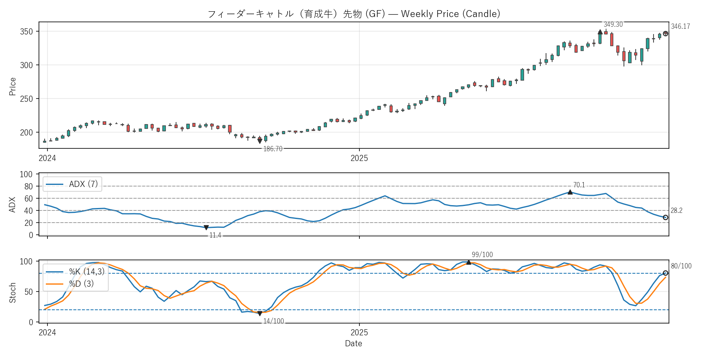Select the ADX latest value circle at 28.2
This screenshot has height=356, width=701.
(665, 218)
